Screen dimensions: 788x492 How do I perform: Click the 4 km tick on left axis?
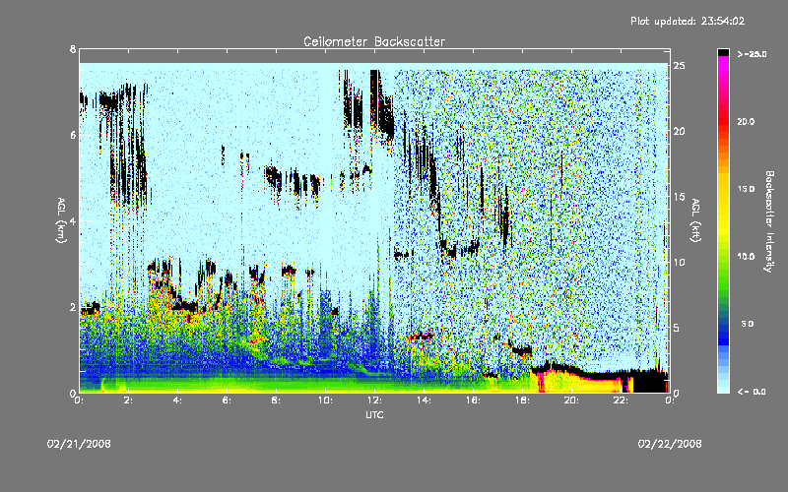click(x=73, y=220)
